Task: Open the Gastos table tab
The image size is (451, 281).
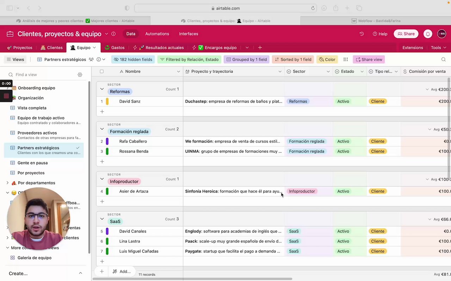Action: pyautogui.click(x=115, y=47)
